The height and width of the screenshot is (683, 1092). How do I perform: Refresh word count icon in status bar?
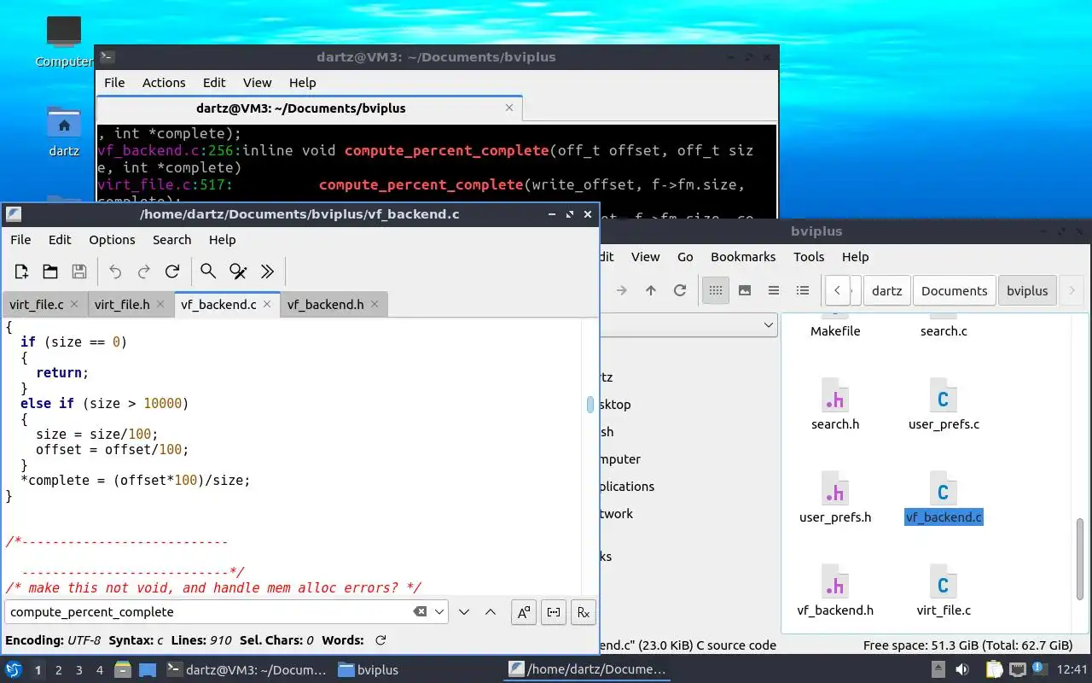tap(380, 640)
